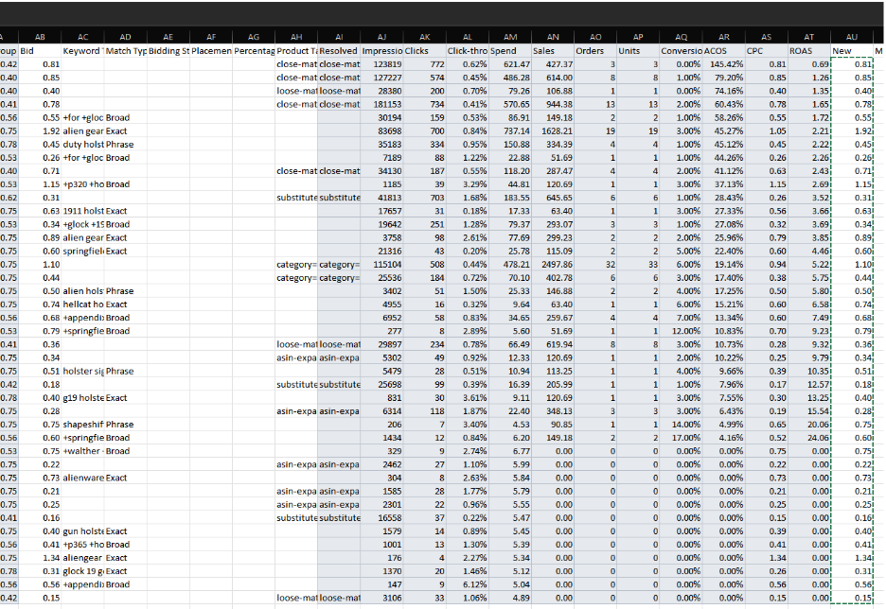
Task: Select keyword cell 'duty holst'
Action: (x=83, y=145)
